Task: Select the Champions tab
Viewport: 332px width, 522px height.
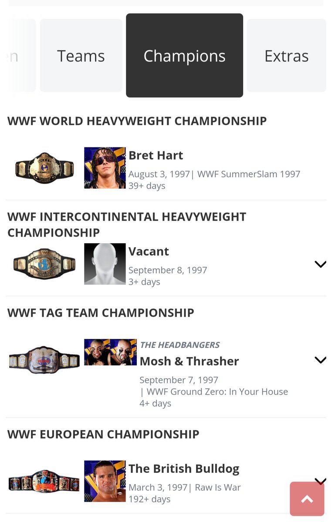Action: [184, 56]
